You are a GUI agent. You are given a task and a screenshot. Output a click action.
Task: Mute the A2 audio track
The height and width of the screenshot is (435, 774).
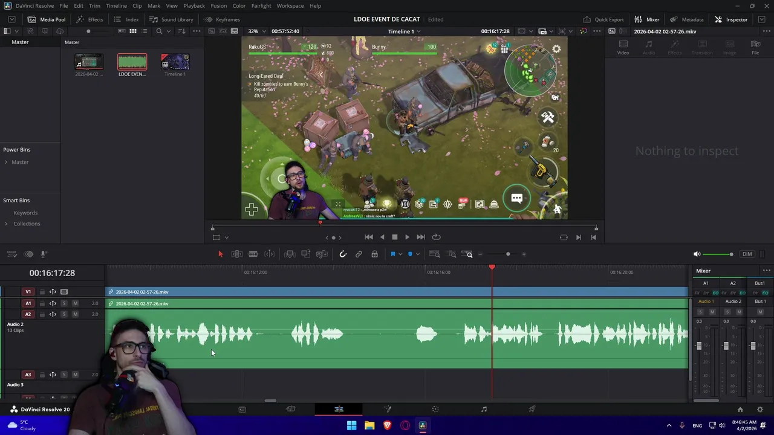(x=75, y=314)
